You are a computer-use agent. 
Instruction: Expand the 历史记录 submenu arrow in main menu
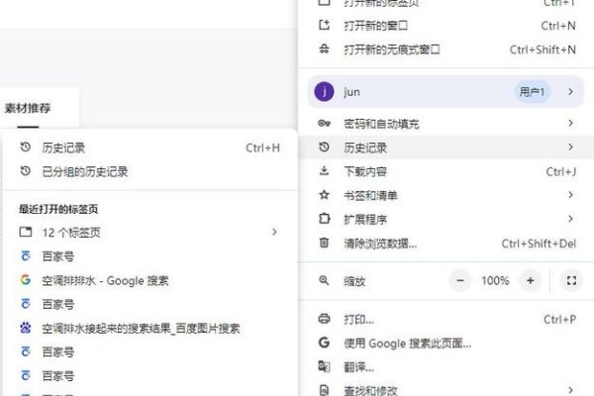tap(570, 148)
